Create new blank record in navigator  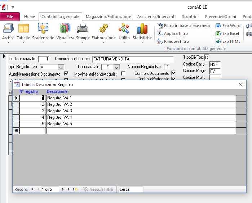point(75,189)
